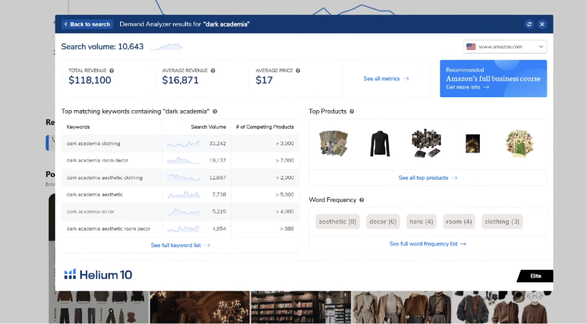587x324 pixels.
Task: Click Average Price help info icon
Action: pos(298,71)
